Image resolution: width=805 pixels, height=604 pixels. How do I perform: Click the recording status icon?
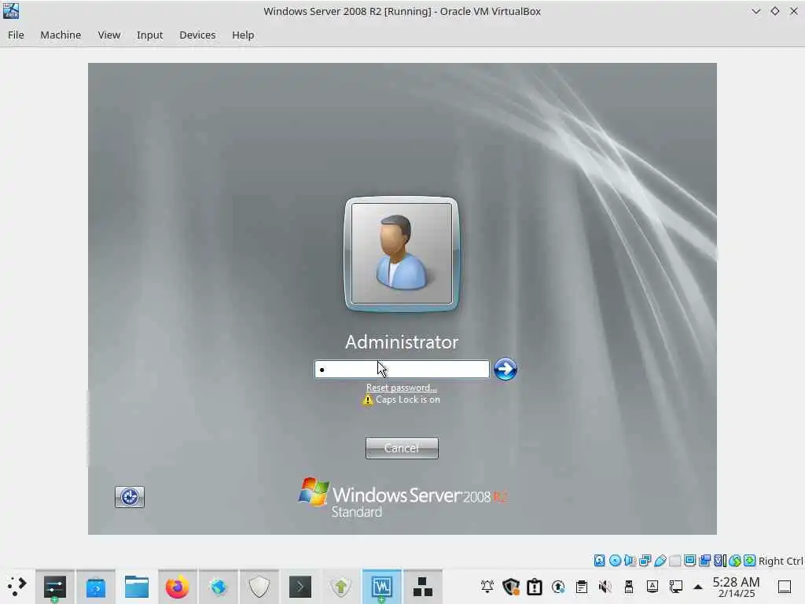tap(705, 560)
